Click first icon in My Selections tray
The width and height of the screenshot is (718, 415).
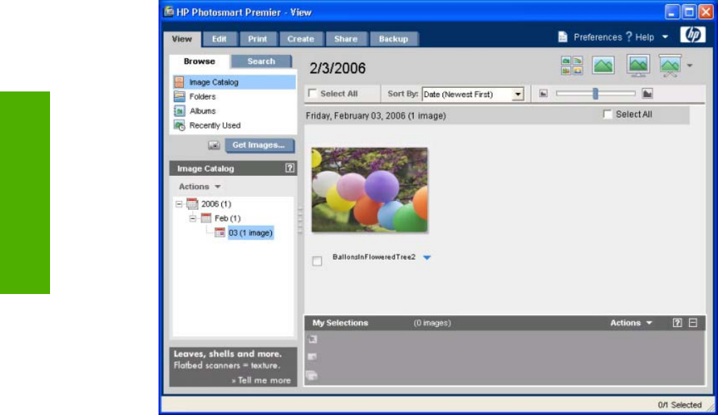tap(312, 339)
